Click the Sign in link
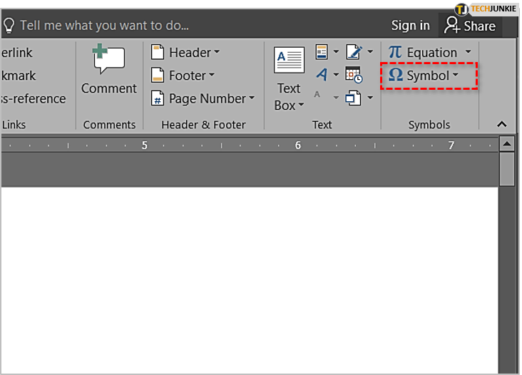Screen dimensions: 522x375 (x=410, y=26)
